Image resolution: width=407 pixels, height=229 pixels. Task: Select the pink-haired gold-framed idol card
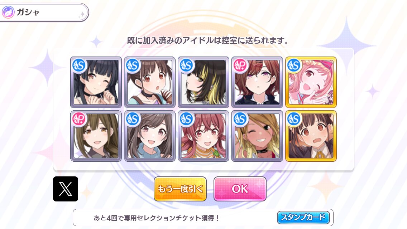(311, 82)
